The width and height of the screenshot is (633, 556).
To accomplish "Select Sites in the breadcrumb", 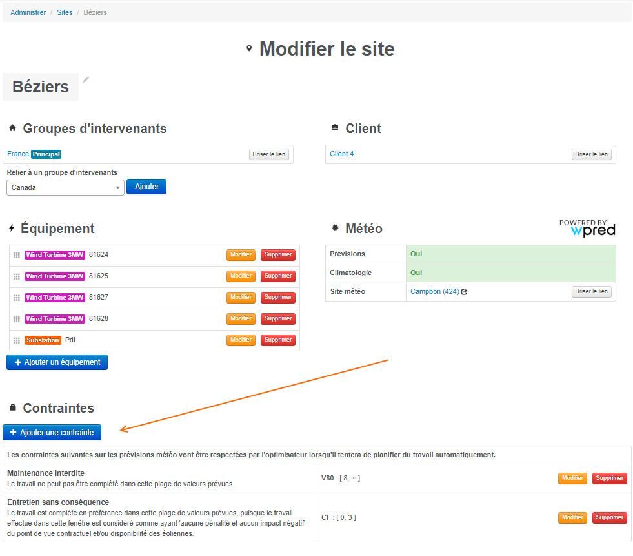I will (64, 12).
